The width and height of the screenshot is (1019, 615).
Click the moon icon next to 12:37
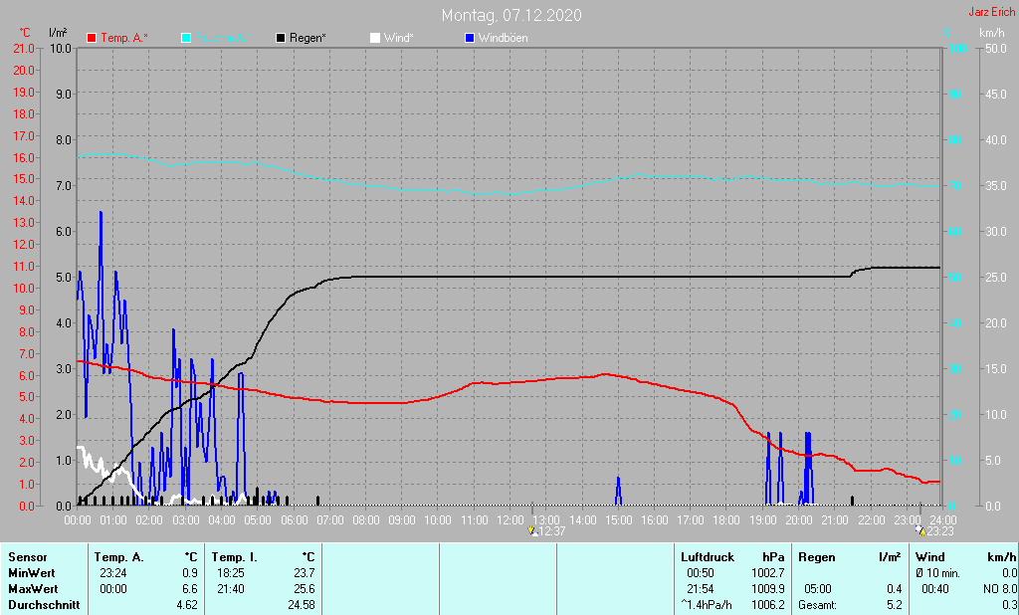click(x=533, y=530)
